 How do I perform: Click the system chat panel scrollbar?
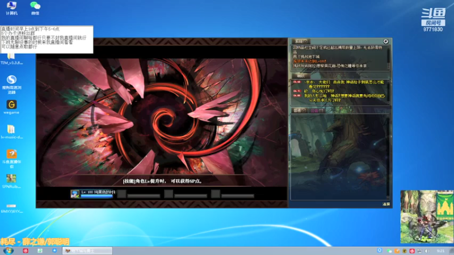388,58
